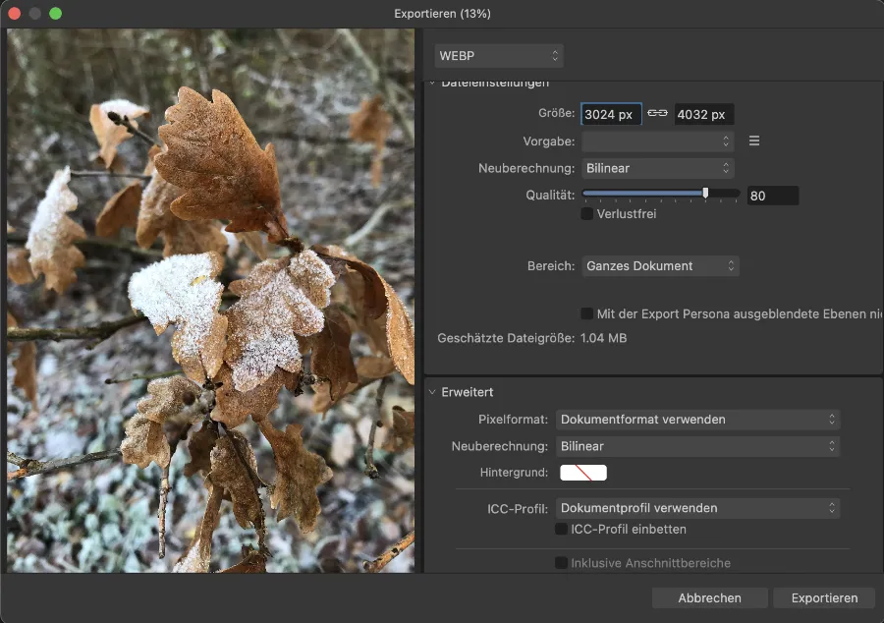Open the Neuberechnung dropdown showing Bilinear
884x623 pixels.
(658, 168)
